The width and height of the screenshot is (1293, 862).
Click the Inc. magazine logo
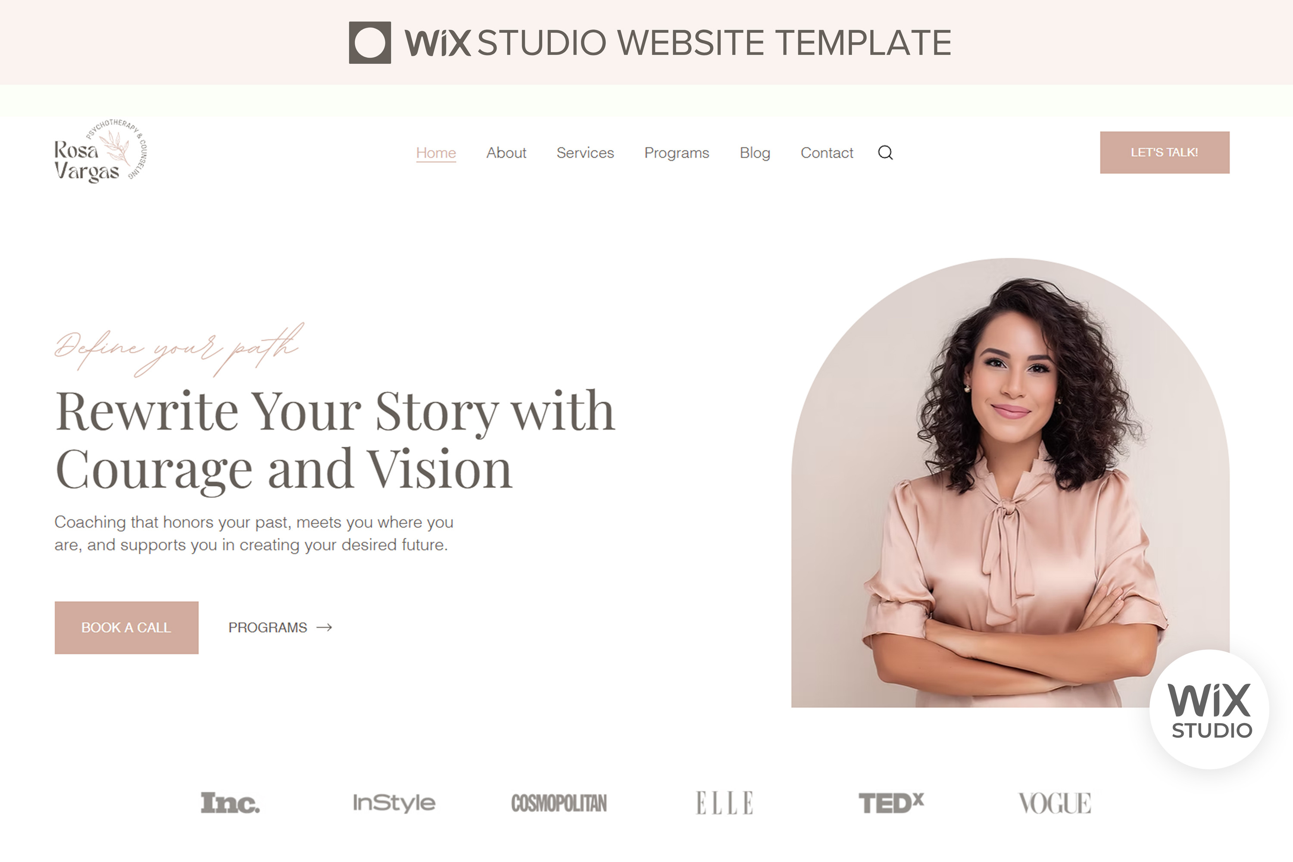[230, 803]
